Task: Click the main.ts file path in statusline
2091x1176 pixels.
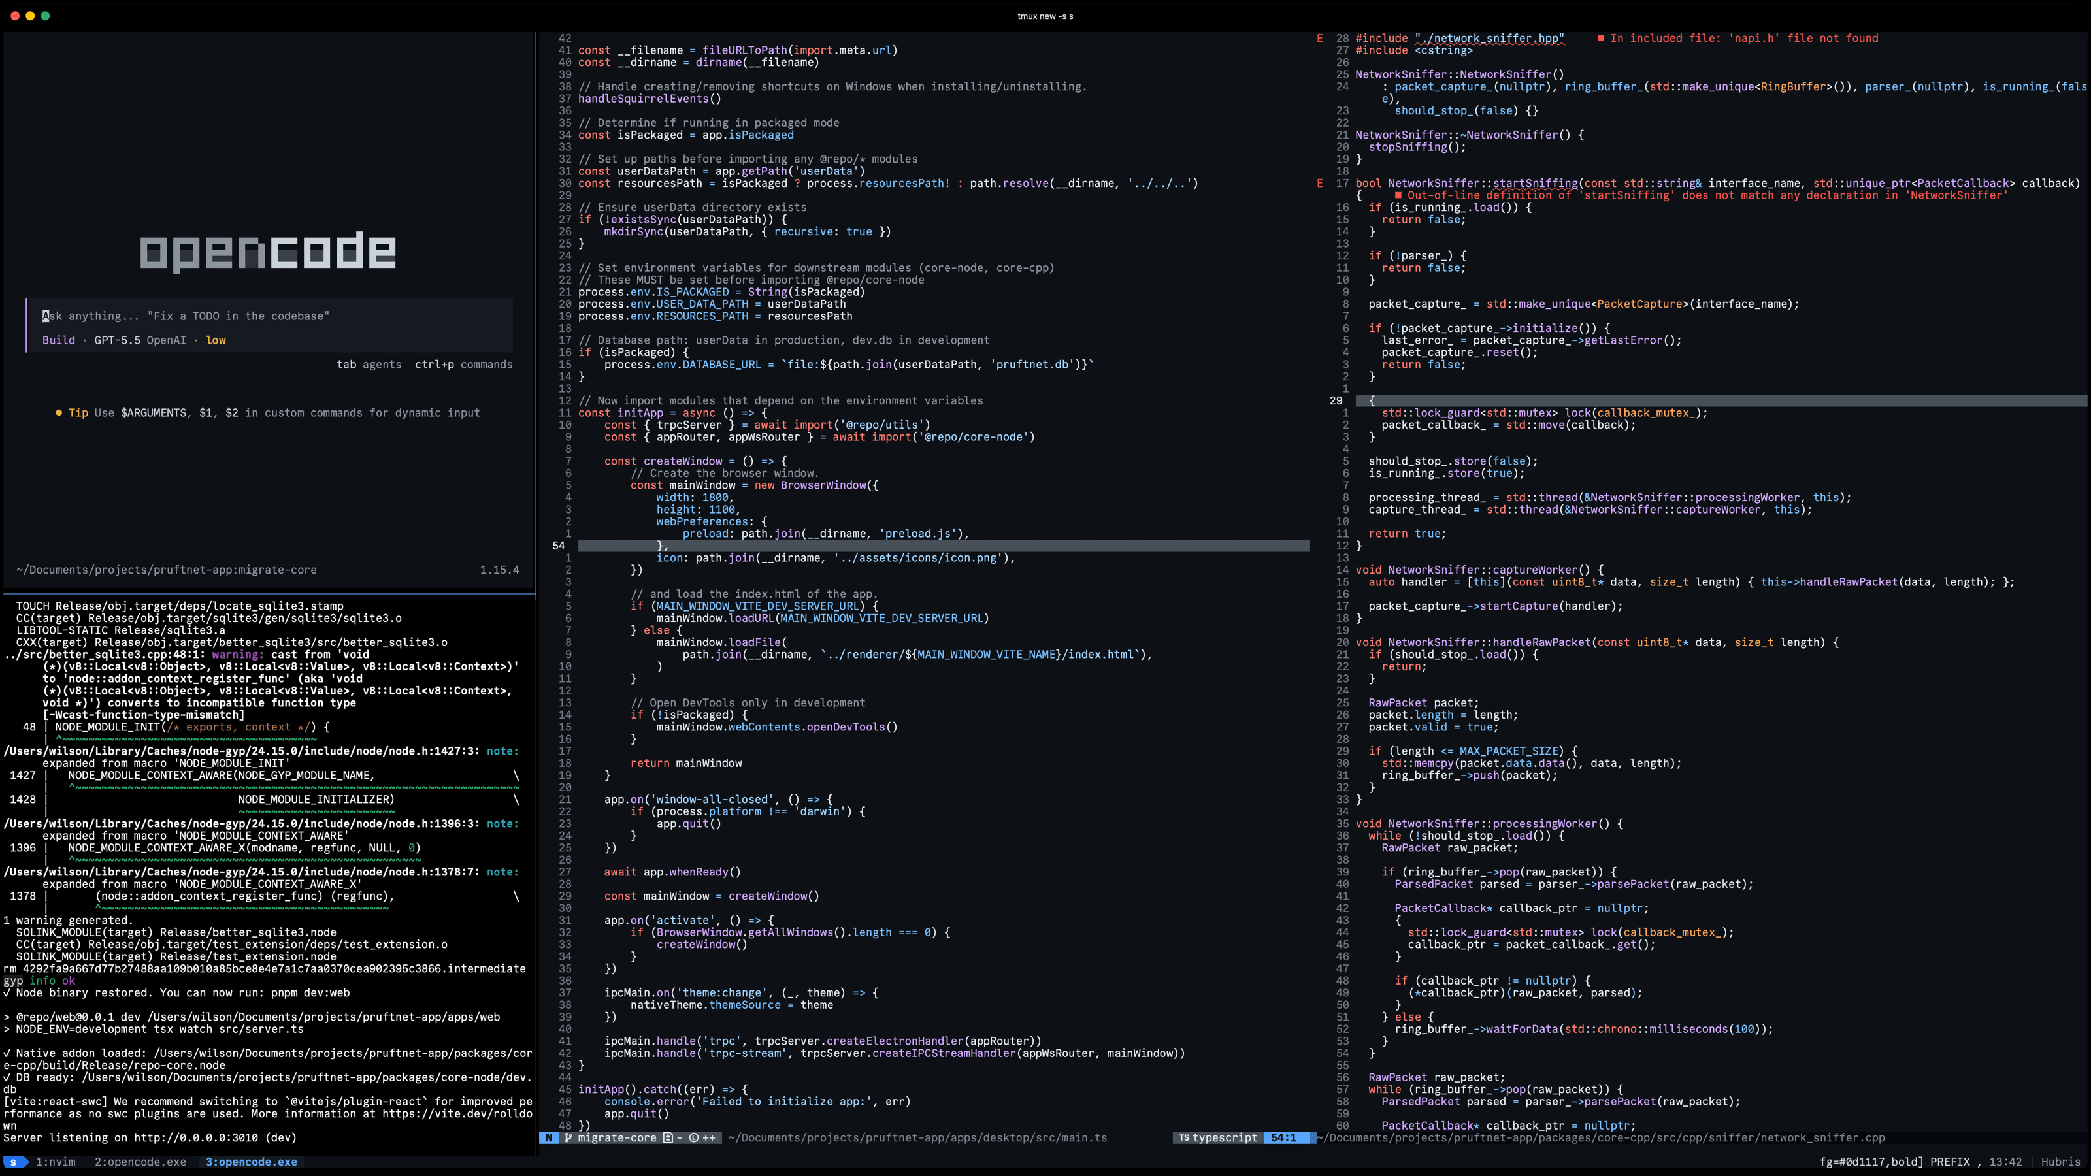Action: point(917,1138)
